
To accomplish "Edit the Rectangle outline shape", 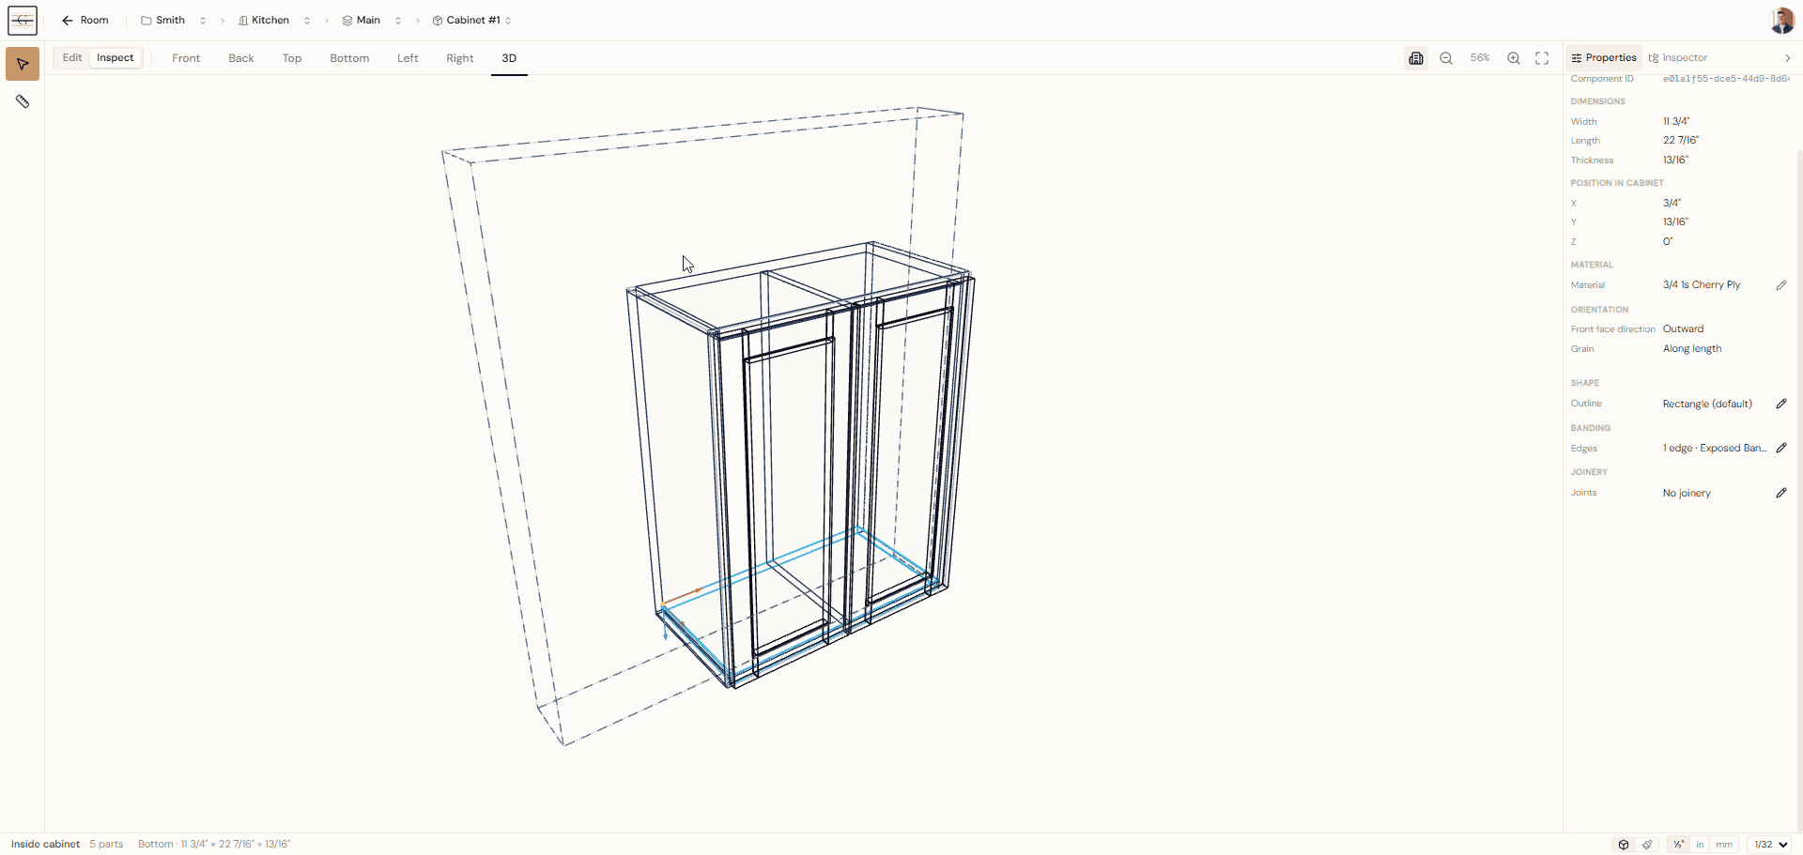I will [1781, 404].
